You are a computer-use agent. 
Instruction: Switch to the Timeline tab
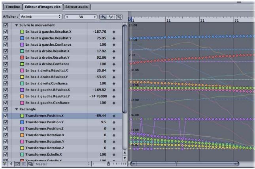point(13,7)
